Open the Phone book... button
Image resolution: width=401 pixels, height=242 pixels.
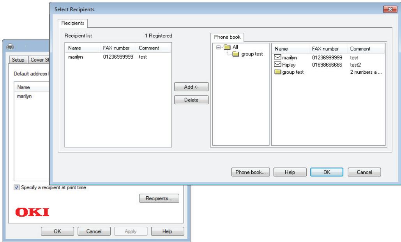click(x=250, y=172)
